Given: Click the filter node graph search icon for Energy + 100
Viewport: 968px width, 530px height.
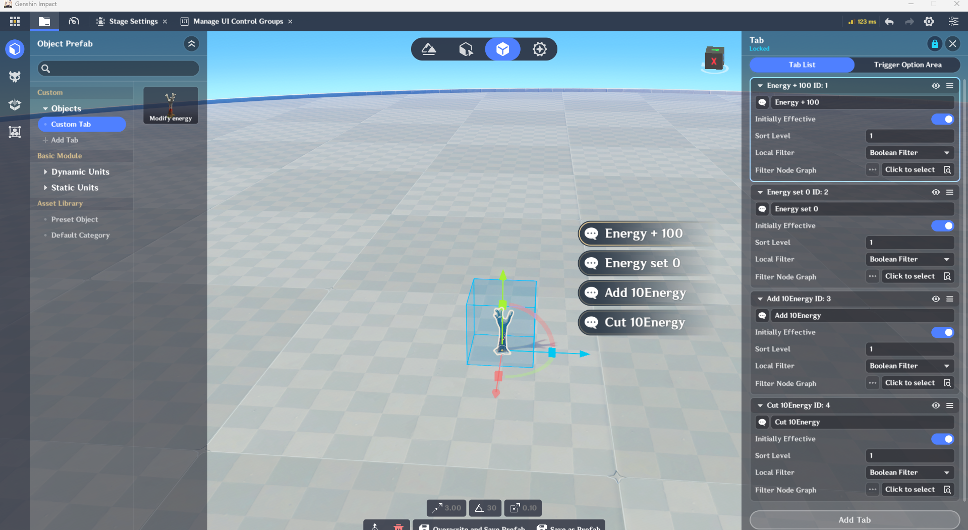Looking at the screenshot, I should (x=947, y=170).
